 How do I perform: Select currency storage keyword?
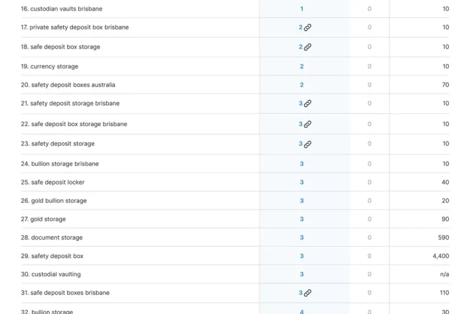coord(54,67)
